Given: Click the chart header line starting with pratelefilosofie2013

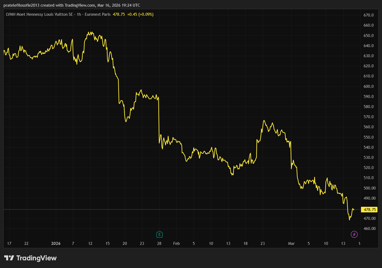Looking at the screenshot, I should point(72,5).
